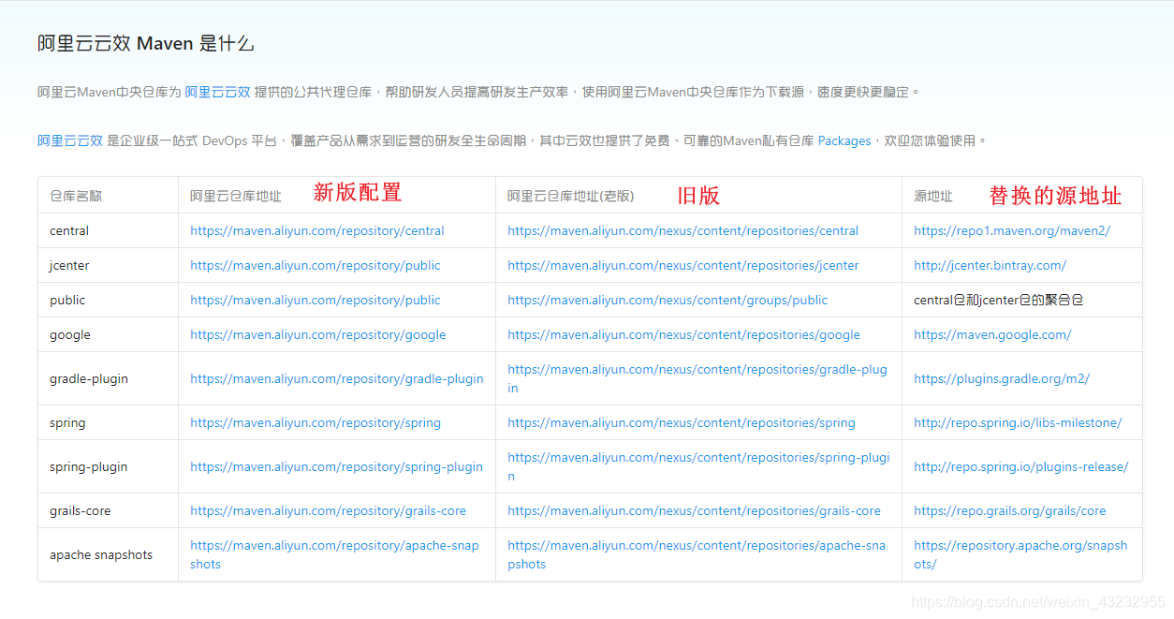The width and height of the screenshot is (1174, 619).
Task: Open maven.aliyun.com/repository/apache-snapshots link
Action: [334, 554]
